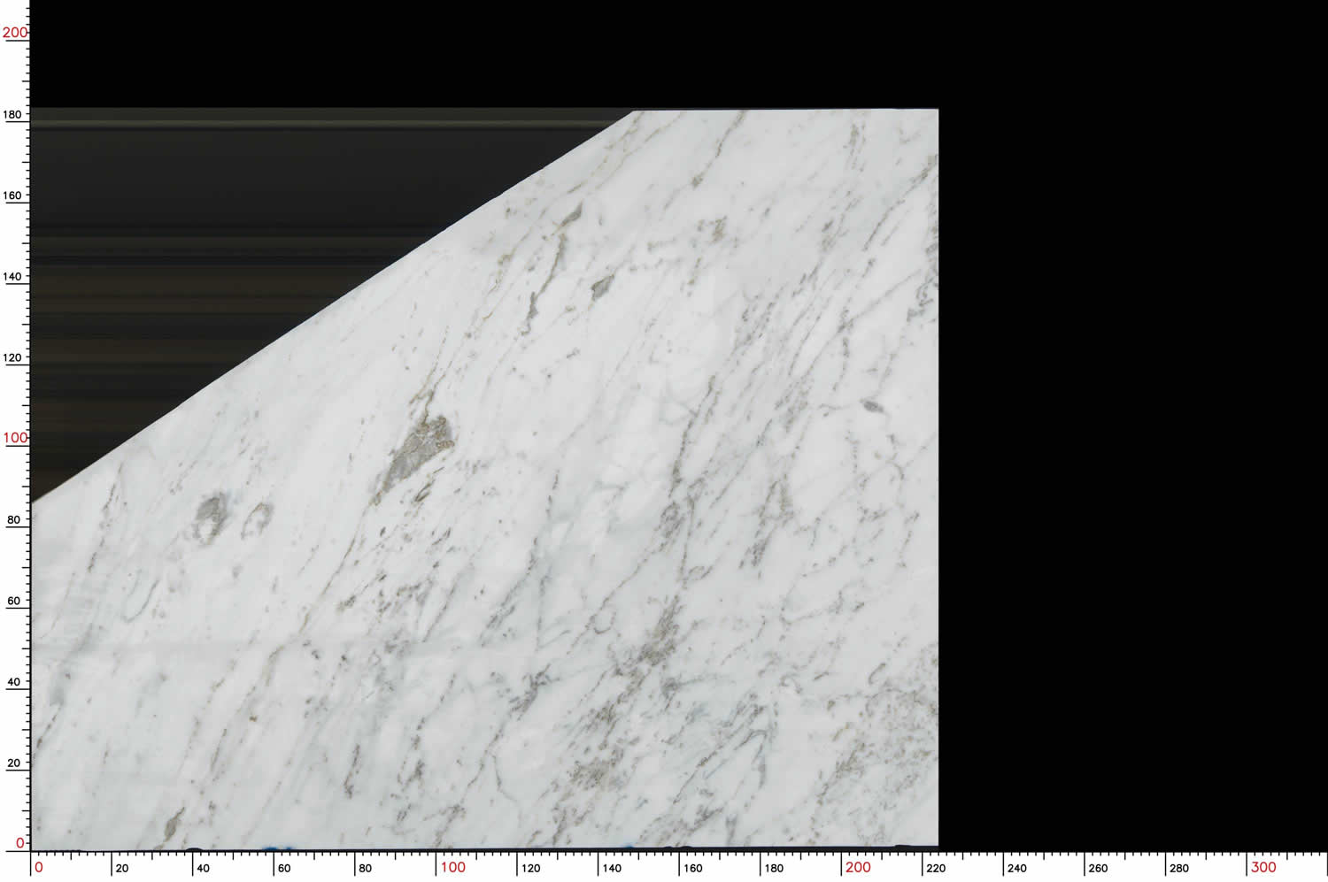The width and height of the screenshot is (1328, 882).
Task: Click the 140 label on bottom ruler
Action: (612, 868)
